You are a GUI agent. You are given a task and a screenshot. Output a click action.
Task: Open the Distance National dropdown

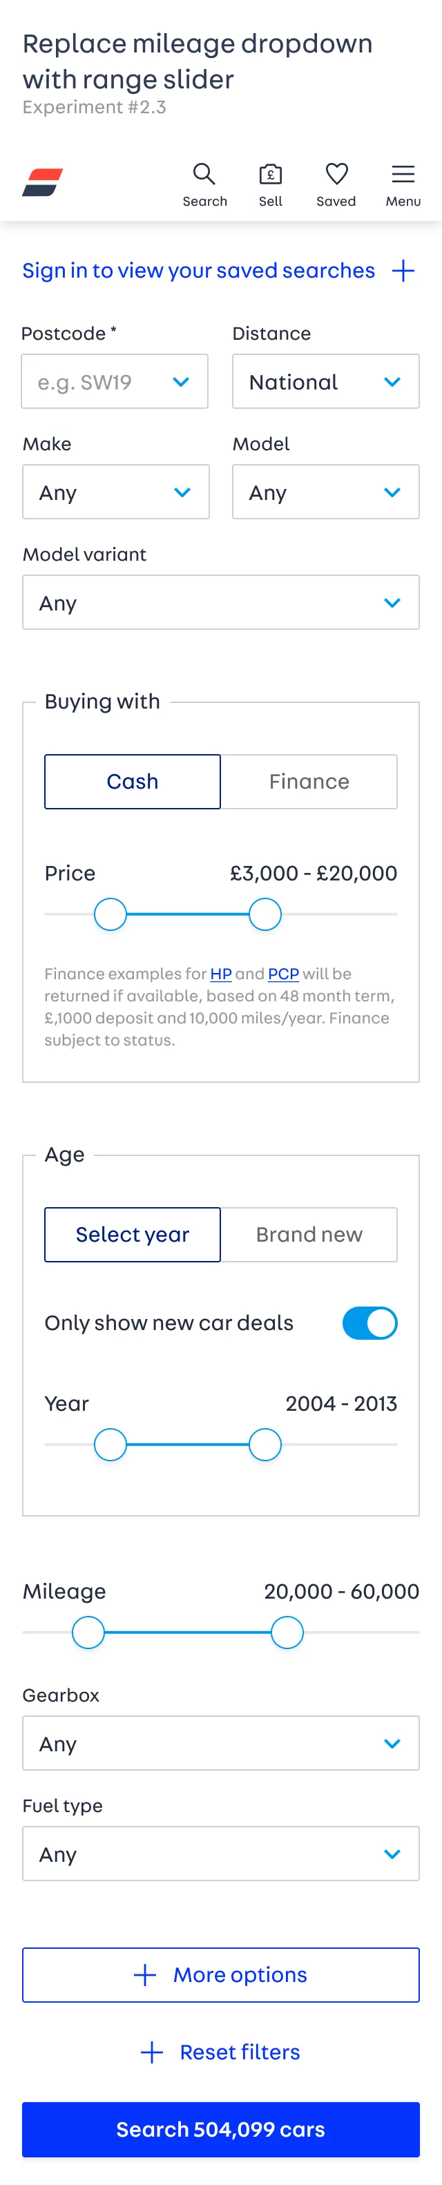tap(326, 382)
